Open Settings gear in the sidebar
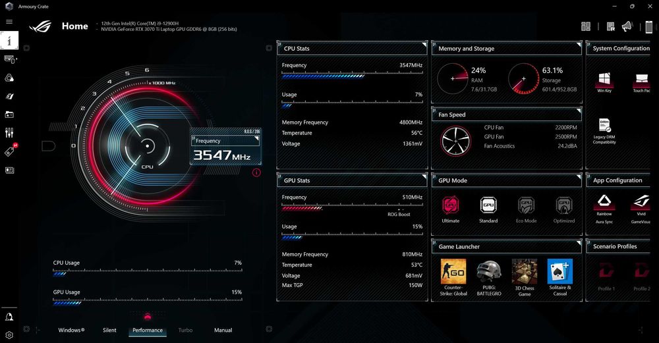This screenshot has width=659, height=343. click(9, 335)
